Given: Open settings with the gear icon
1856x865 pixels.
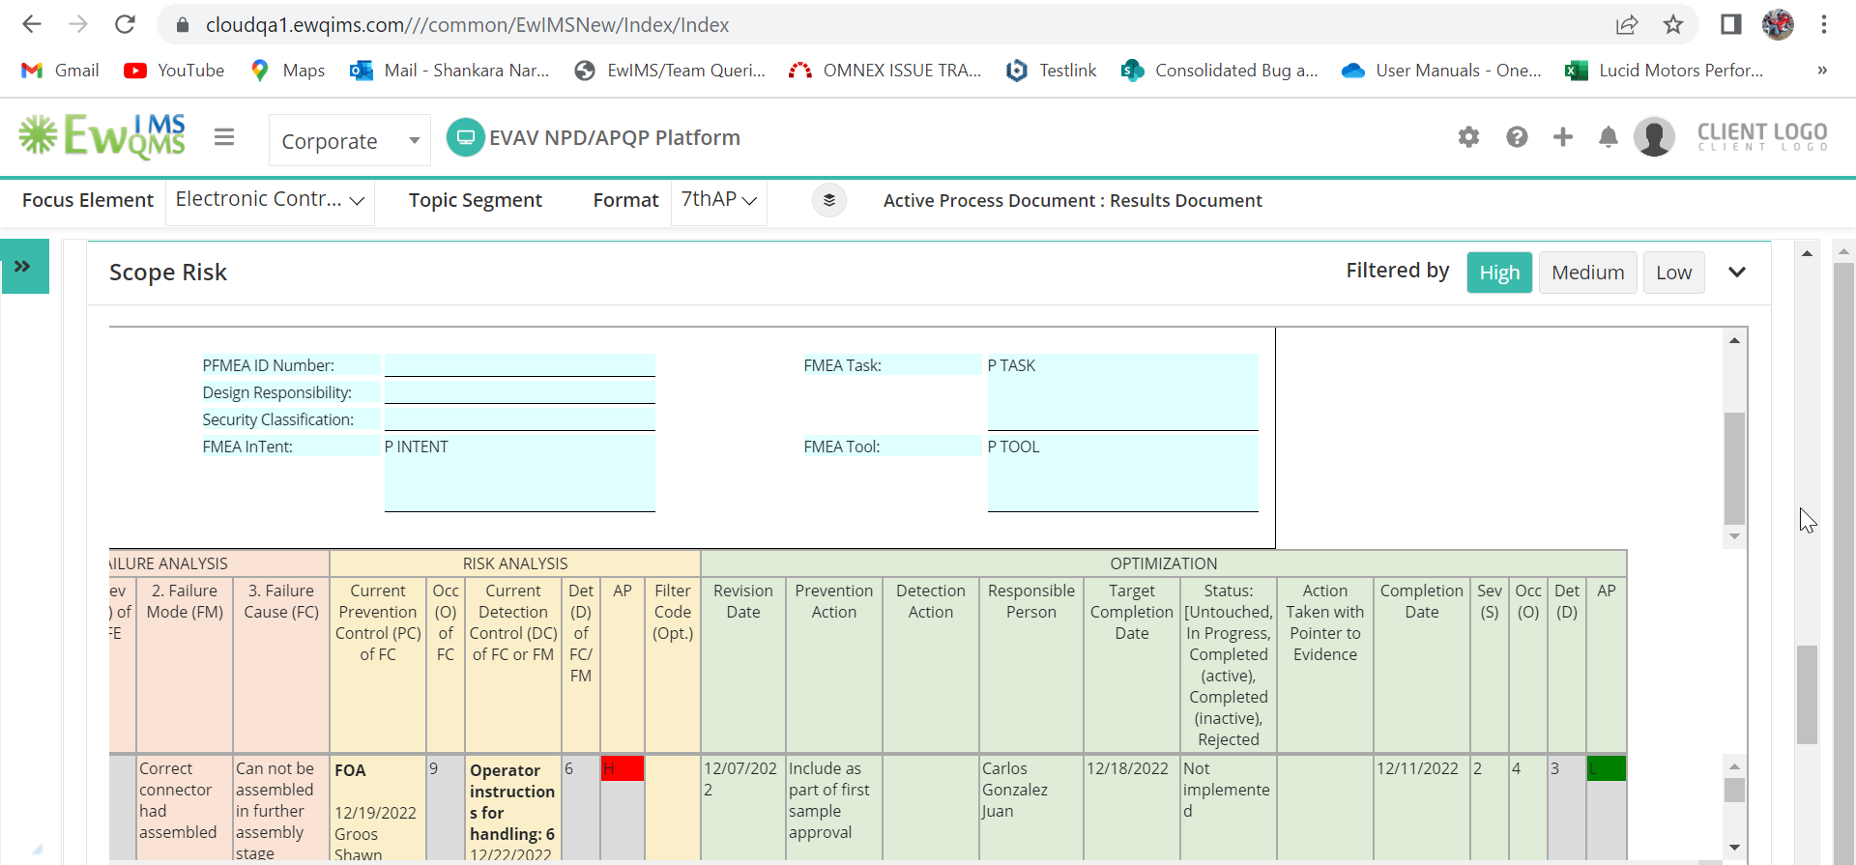Looking at the screenshot, I should [1468, 137].
